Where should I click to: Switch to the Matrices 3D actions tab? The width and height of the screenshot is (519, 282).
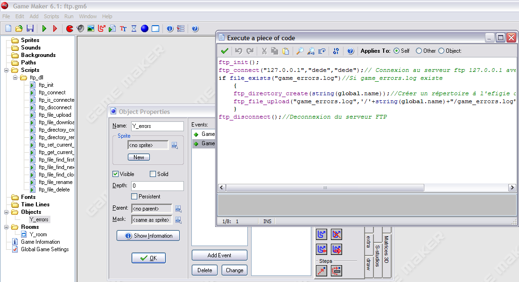point(386,250)
